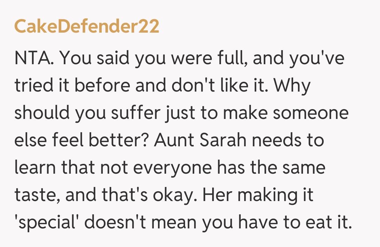Open CakeDefender22's user profile
The height and width of the screenshot is (247, 380).
(87, 27)
